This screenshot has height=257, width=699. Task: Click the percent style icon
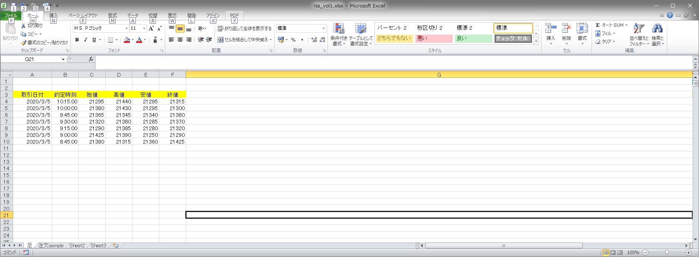294,40
